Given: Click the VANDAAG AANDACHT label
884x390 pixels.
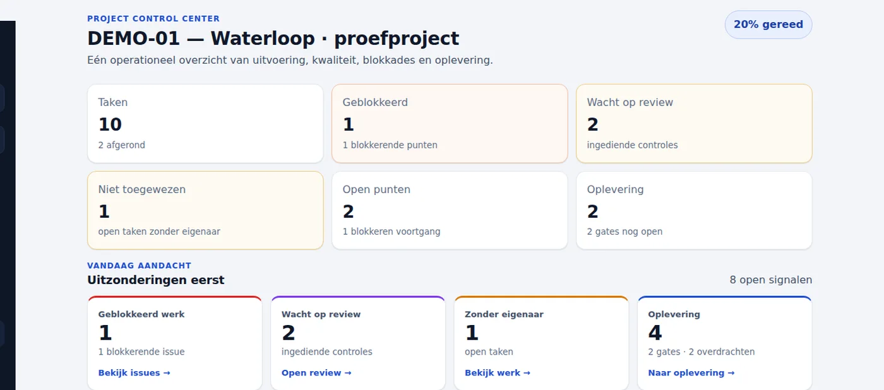Looking at the screenshot, I should coord(140,266).
